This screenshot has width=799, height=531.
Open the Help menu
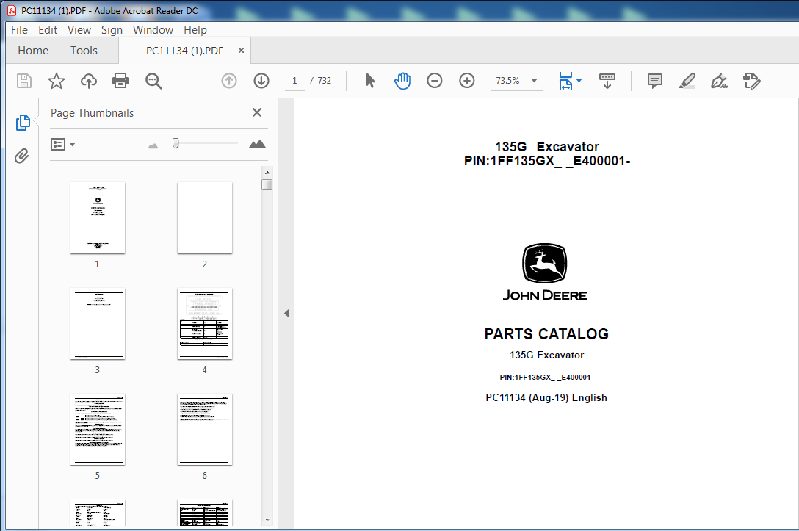(x=195, y=30)
